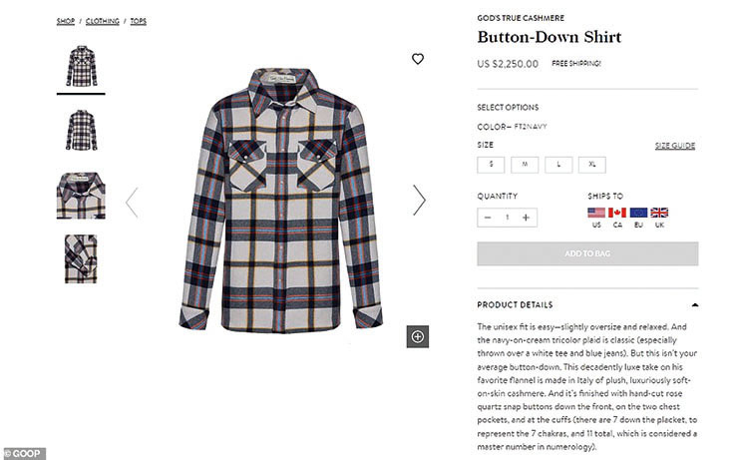This screenshot has width=738, height=460.
Task: Increase quantity with plus button
Action: 526,218
